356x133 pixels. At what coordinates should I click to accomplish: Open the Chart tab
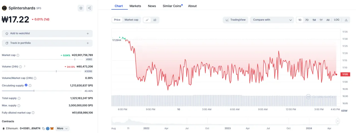click(x=119, y=6)
